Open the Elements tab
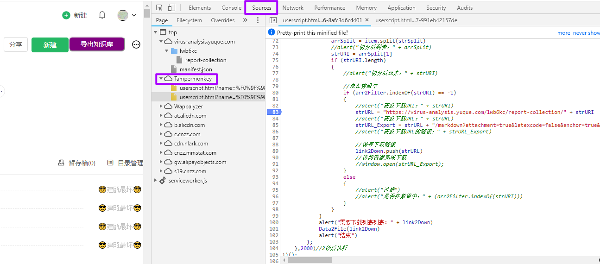The height and width of the screenshot is (264, 600). click(200, 8)
